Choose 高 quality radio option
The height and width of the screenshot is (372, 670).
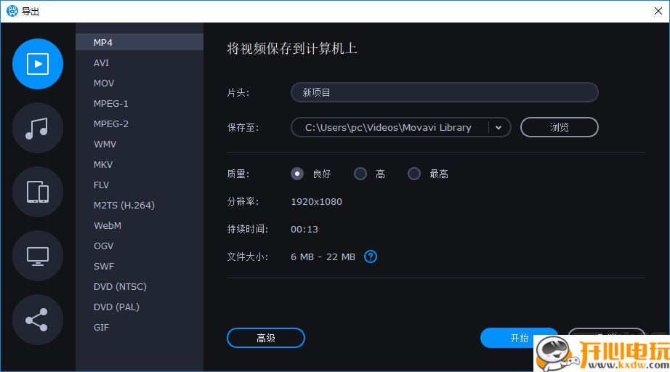point(360,174)
